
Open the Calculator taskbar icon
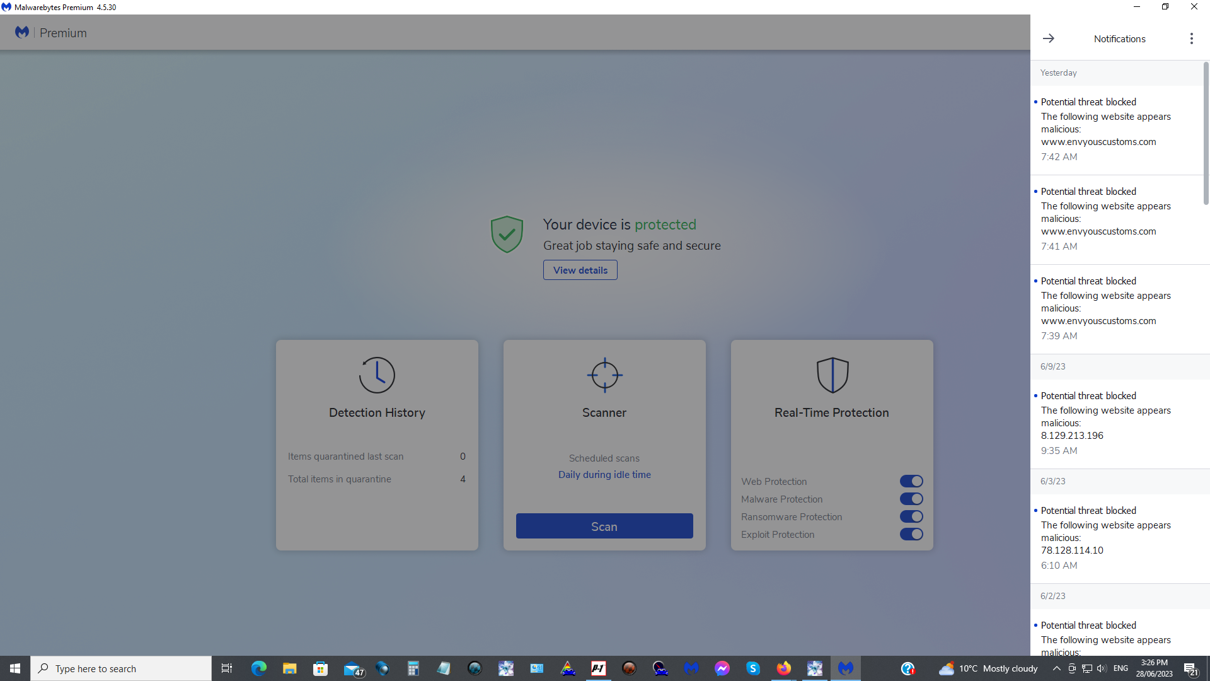[413, 668]
